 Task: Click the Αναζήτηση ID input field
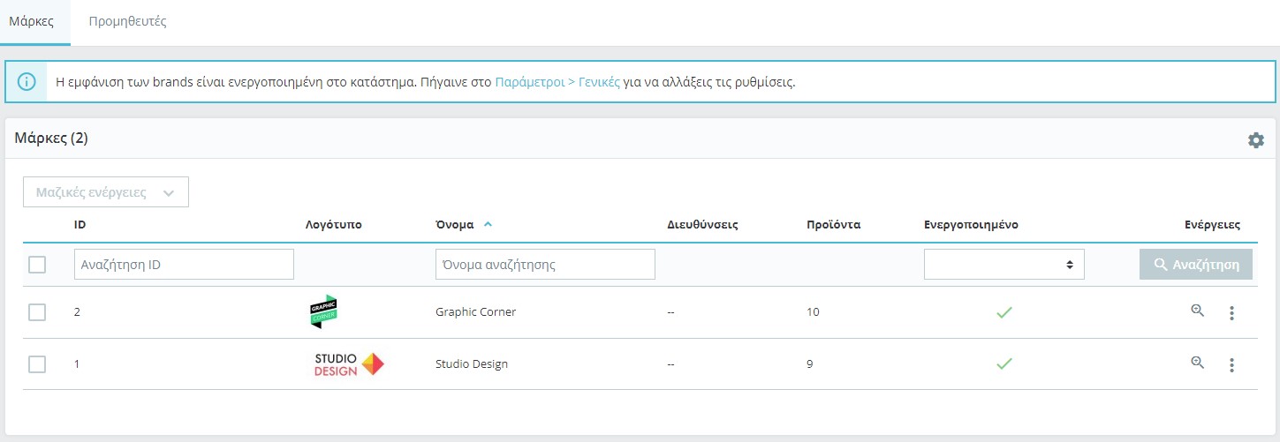click(x=184, y=264)
